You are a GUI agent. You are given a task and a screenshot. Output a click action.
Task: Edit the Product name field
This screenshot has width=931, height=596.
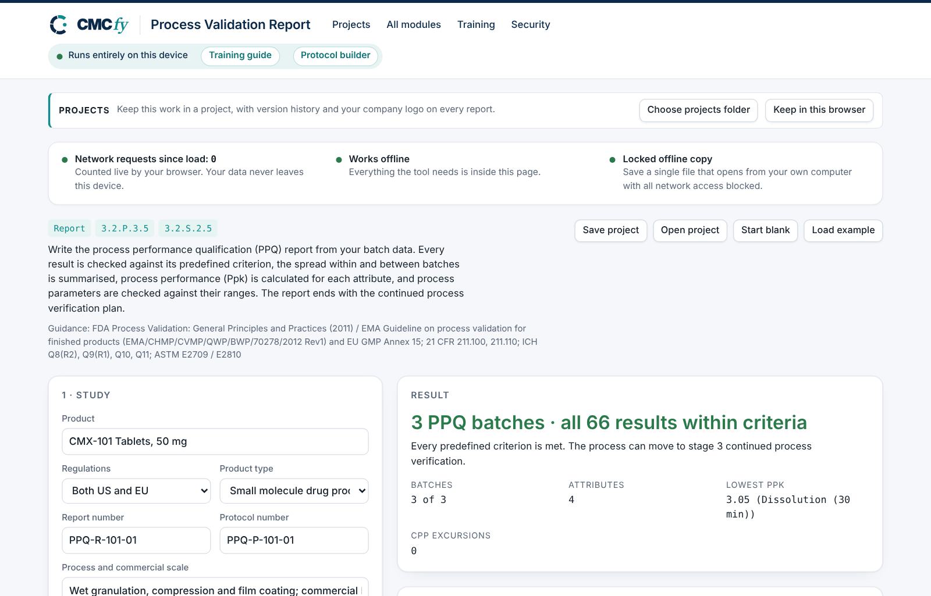point(215,441)
